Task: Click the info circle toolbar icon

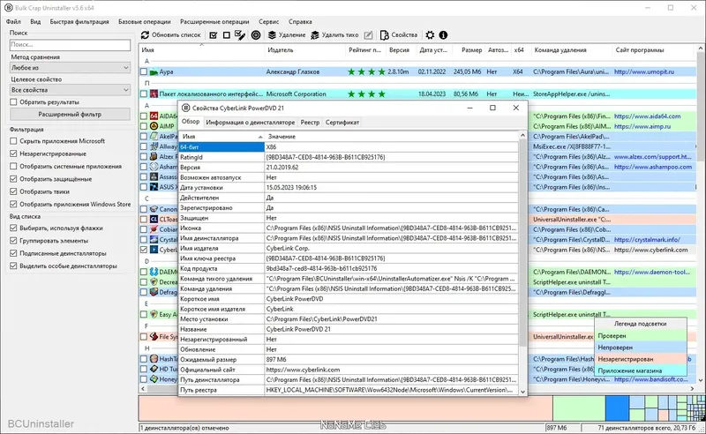Action: click(x=443, y=34)
